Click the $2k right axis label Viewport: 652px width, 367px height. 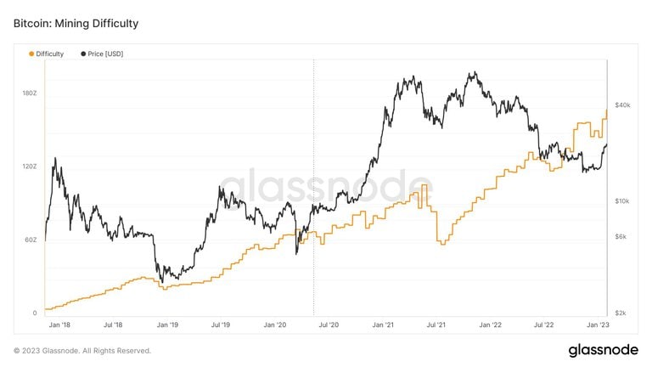(x=622, y=313)
